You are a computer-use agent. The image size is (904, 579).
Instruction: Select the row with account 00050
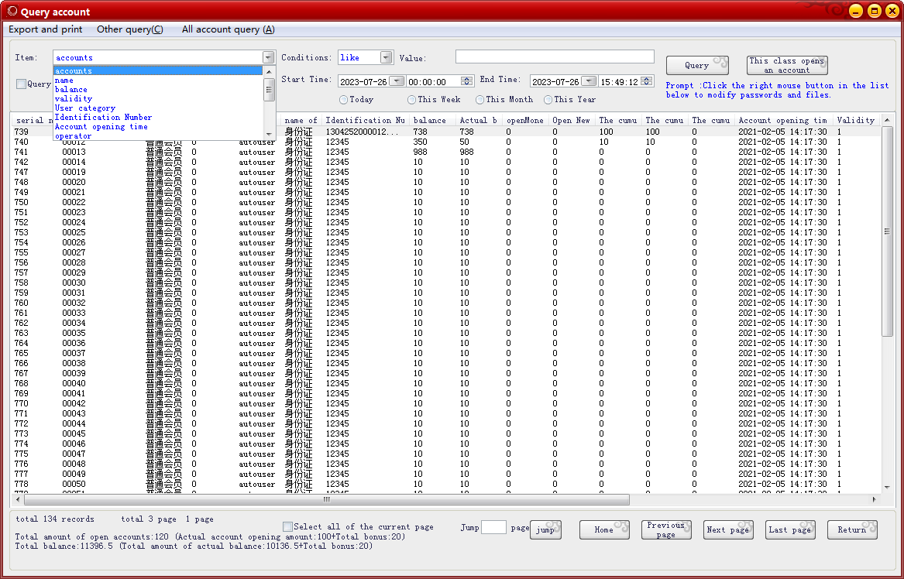(x=445, y=484)
